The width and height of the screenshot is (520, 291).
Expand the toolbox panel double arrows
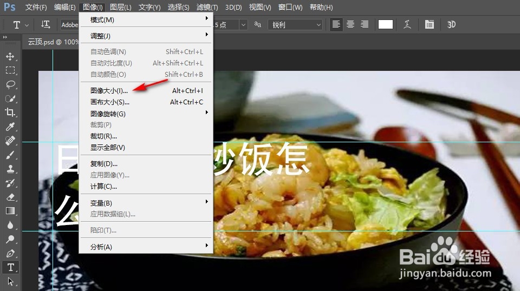pos(5,37)
